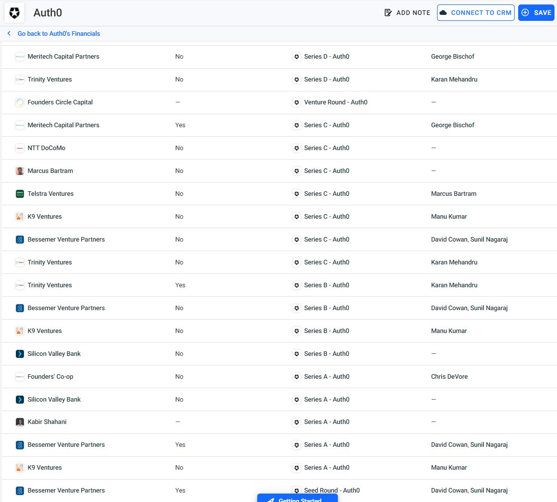Open Founders Circle Capital investor link
557x502 pixels.
tap(60, 102)
